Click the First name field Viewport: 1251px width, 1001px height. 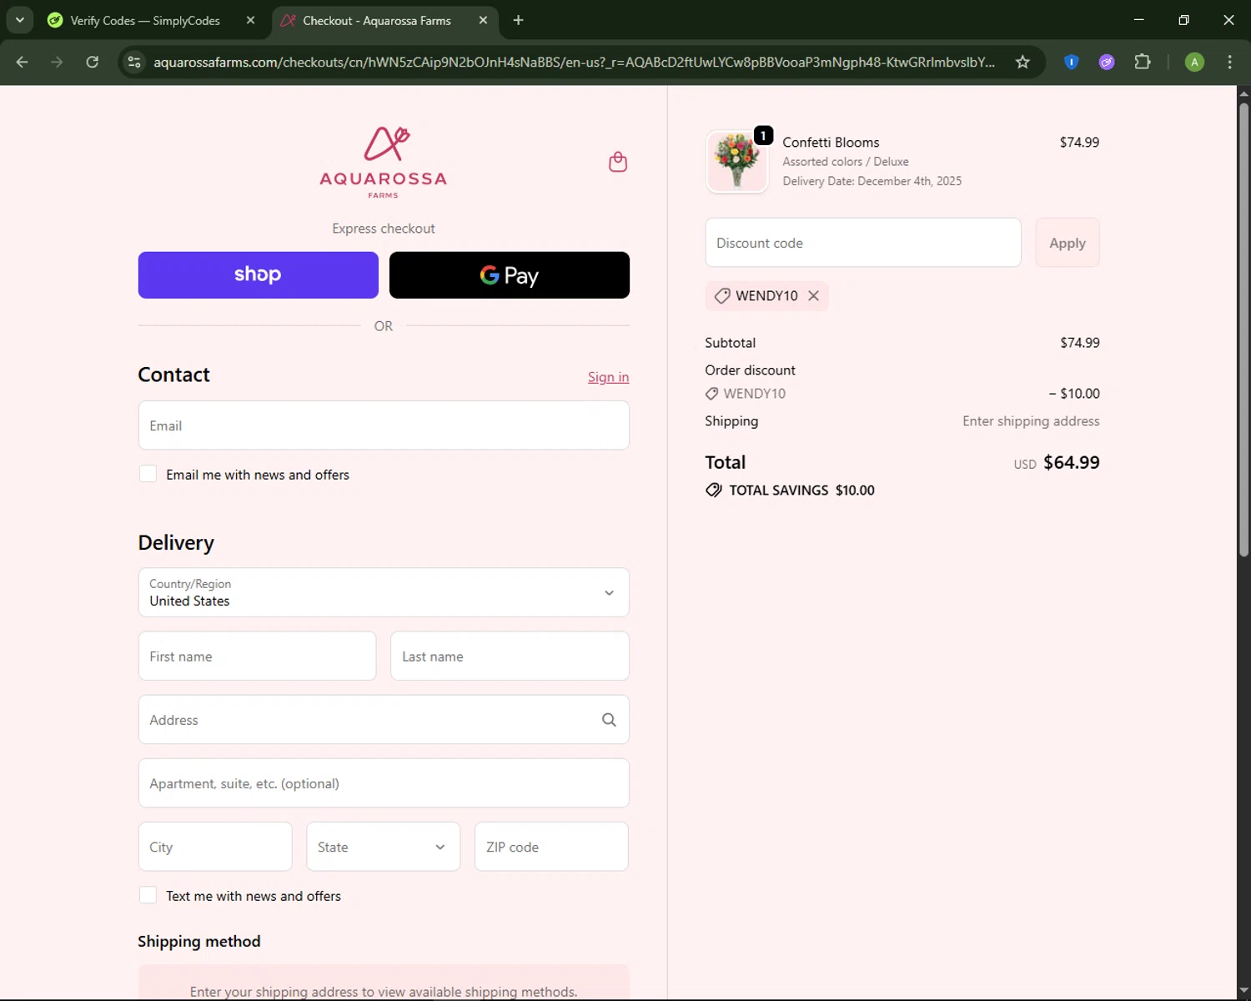(x=258, y=656)
